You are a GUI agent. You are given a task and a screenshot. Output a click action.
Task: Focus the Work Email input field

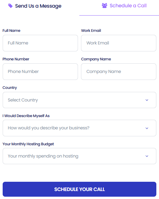[x=119, y=43]
